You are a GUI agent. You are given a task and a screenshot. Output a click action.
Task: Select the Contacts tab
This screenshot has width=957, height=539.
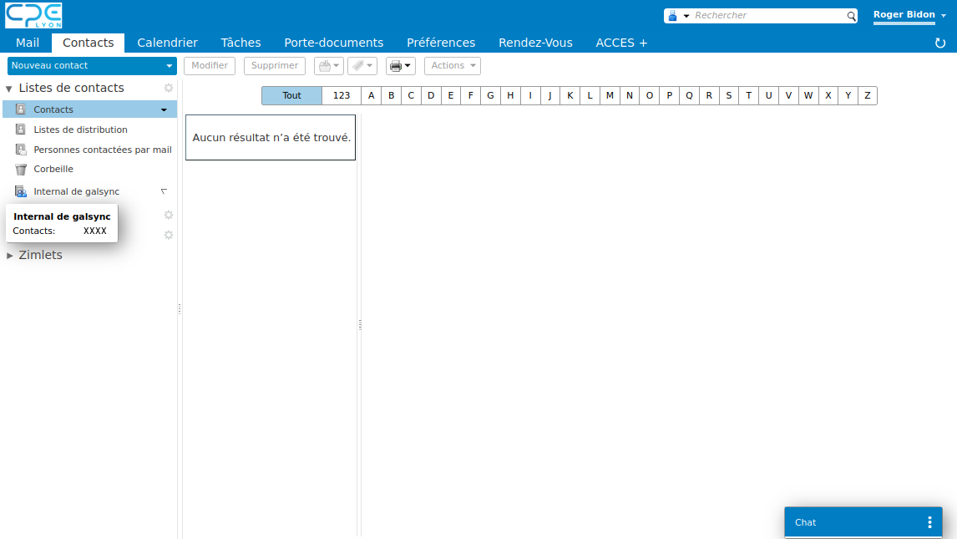pos(88,43)
